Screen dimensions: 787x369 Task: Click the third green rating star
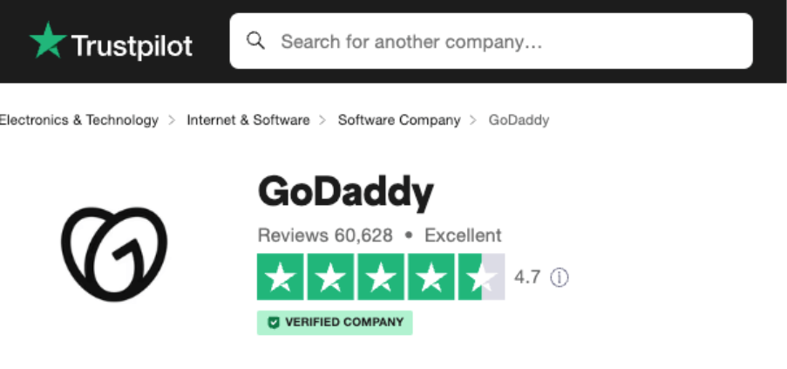(x=381, y=277)
